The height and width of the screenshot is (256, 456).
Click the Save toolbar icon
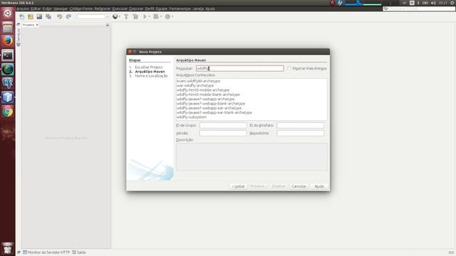click(40, 16)
